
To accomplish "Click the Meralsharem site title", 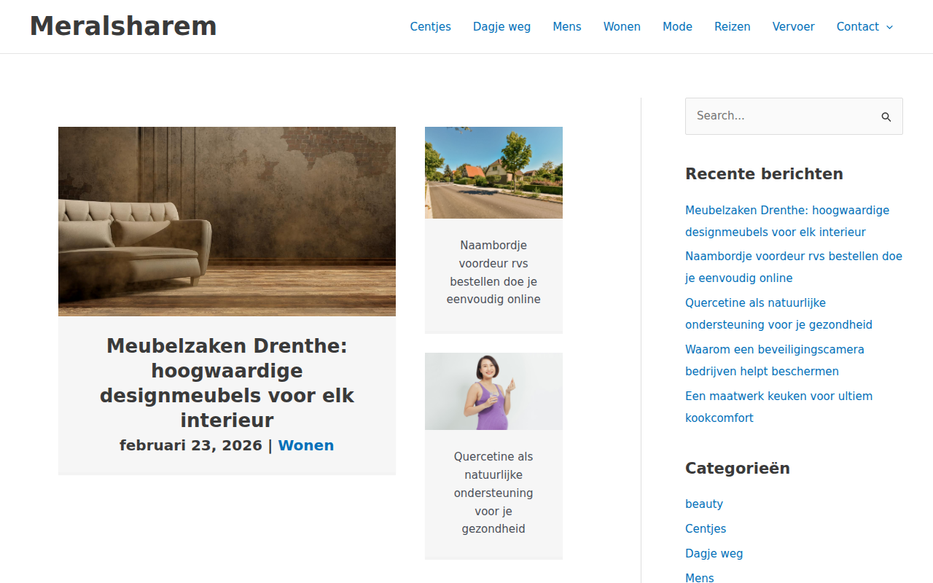I will [x=123, y=26].
